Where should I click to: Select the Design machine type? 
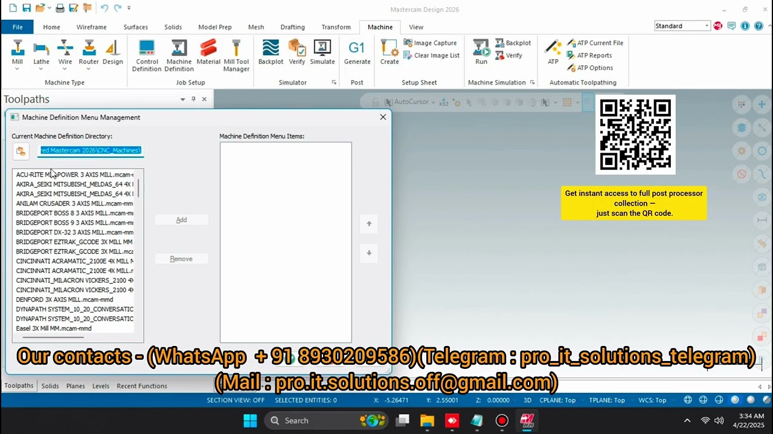pyautogui.click(x=112, y=51)
